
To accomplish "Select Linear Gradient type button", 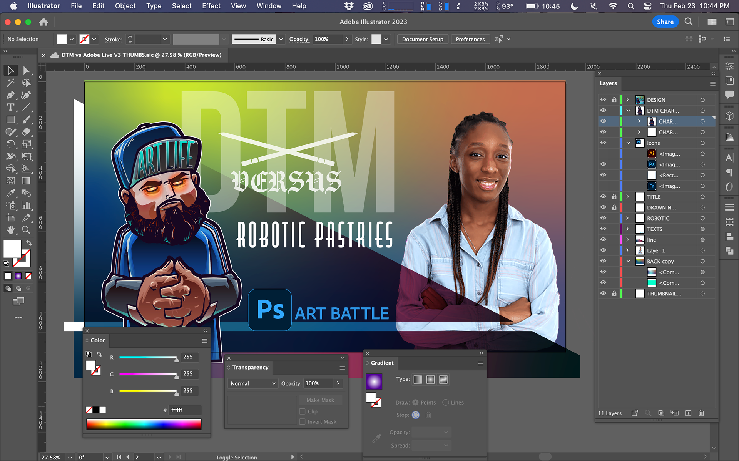I will point(418,380).
